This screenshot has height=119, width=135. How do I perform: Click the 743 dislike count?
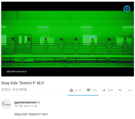coord(94,90)
